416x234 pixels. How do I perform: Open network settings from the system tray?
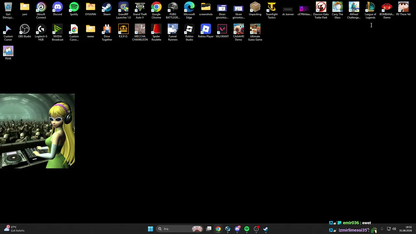pos(389,229)
